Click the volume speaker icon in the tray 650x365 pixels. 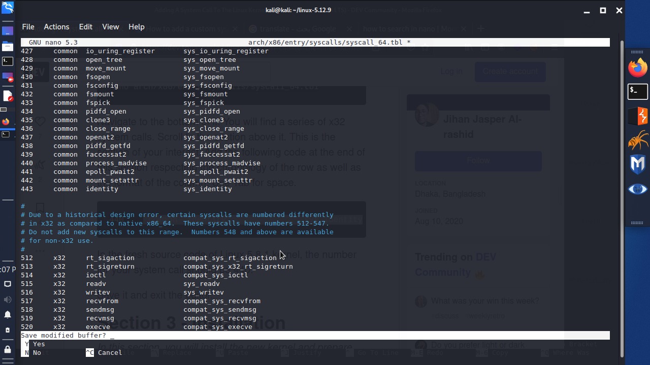point(7,299)
